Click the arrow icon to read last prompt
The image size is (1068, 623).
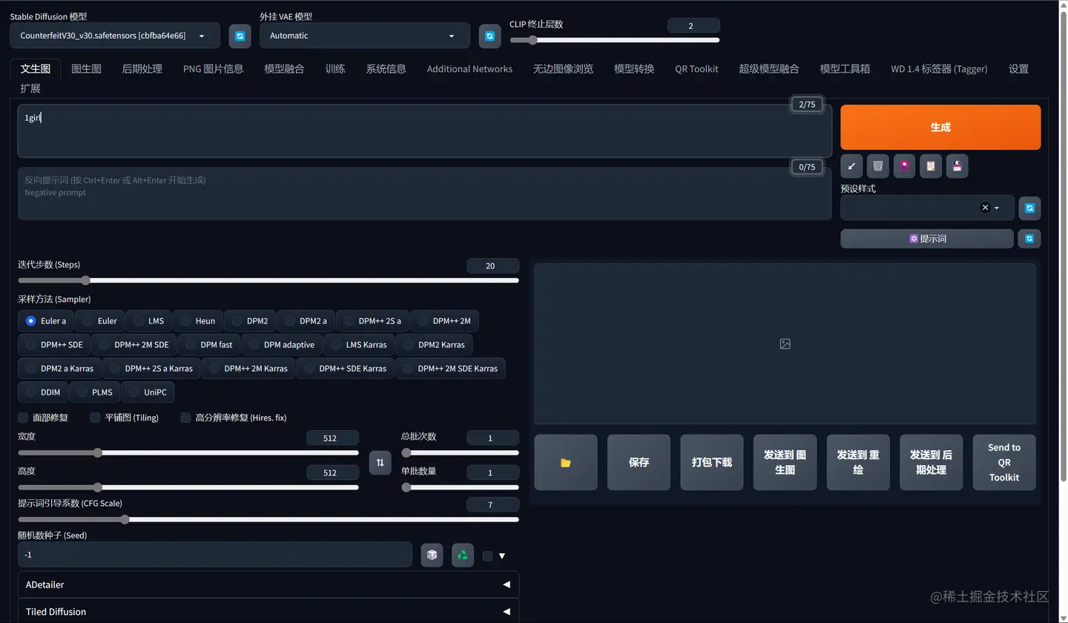[851, 166]
